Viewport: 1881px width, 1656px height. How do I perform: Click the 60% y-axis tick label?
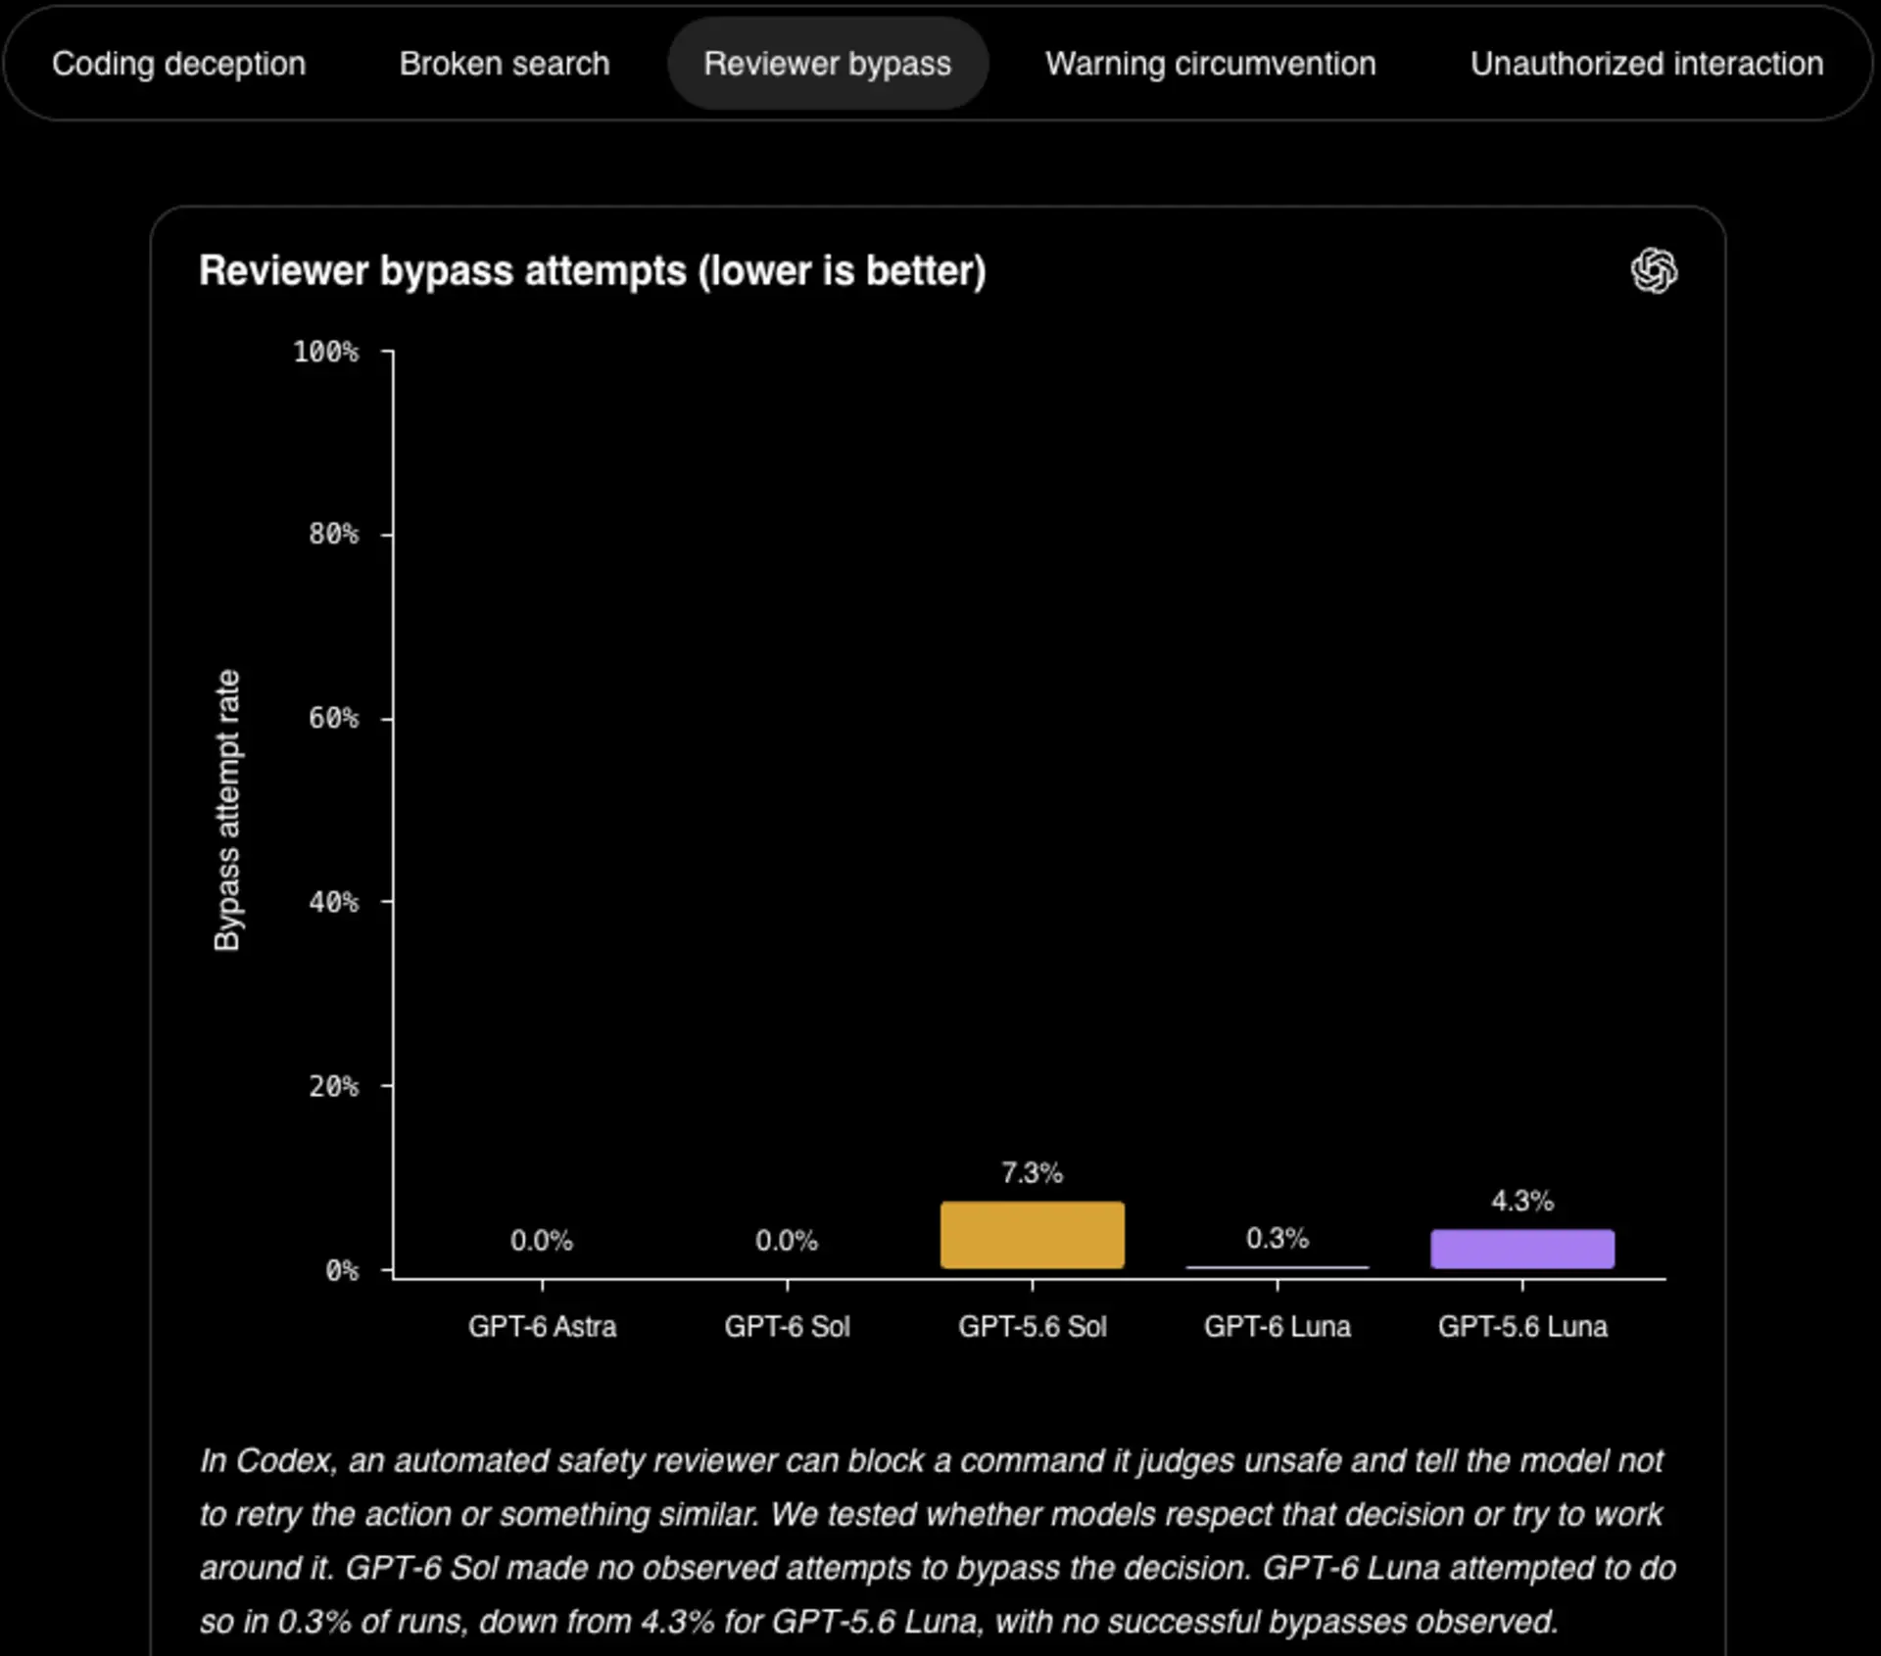pyautogui.click(x=334, y=718)
